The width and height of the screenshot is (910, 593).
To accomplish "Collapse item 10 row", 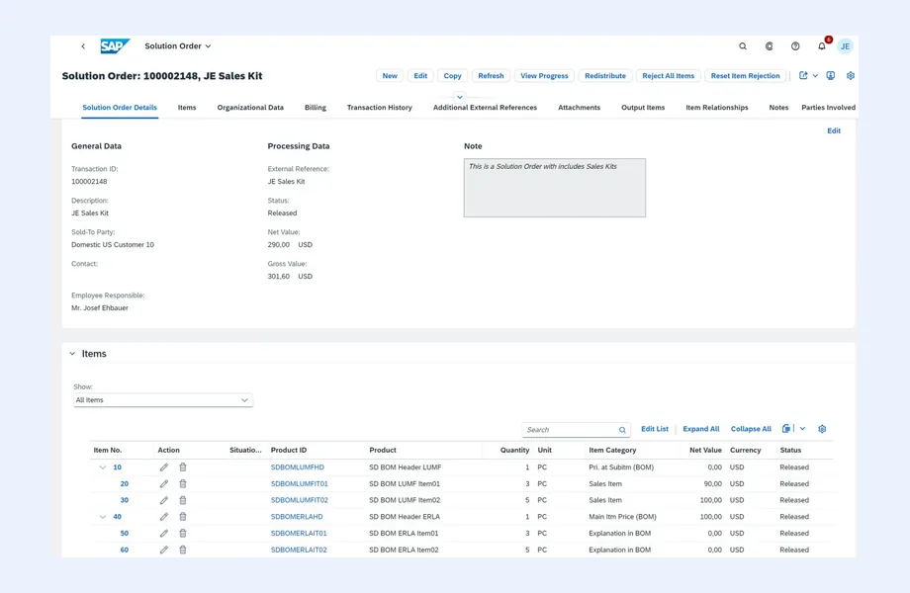I will click(103, 467).
